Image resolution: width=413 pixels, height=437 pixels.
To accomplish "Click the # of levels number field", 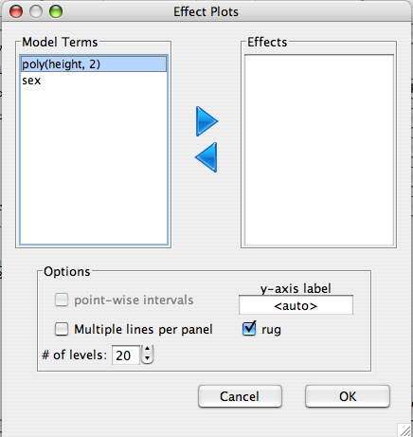I will click(126, 355).
